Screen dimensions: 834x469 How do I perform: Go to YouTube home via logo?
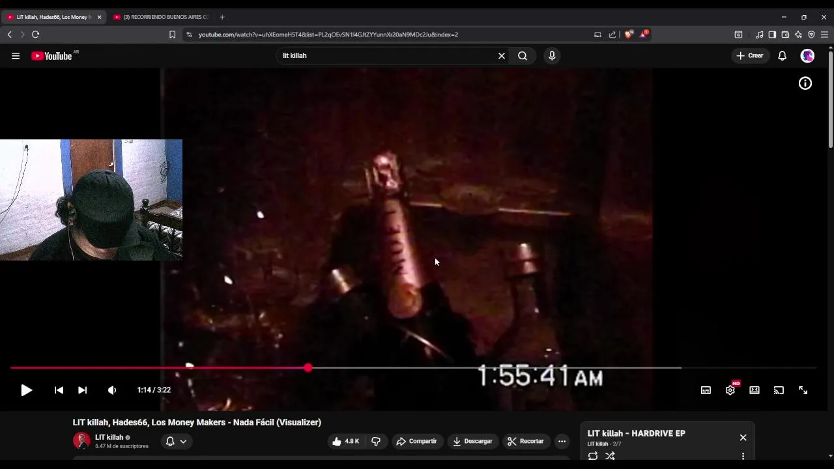(x=52, y=56)
